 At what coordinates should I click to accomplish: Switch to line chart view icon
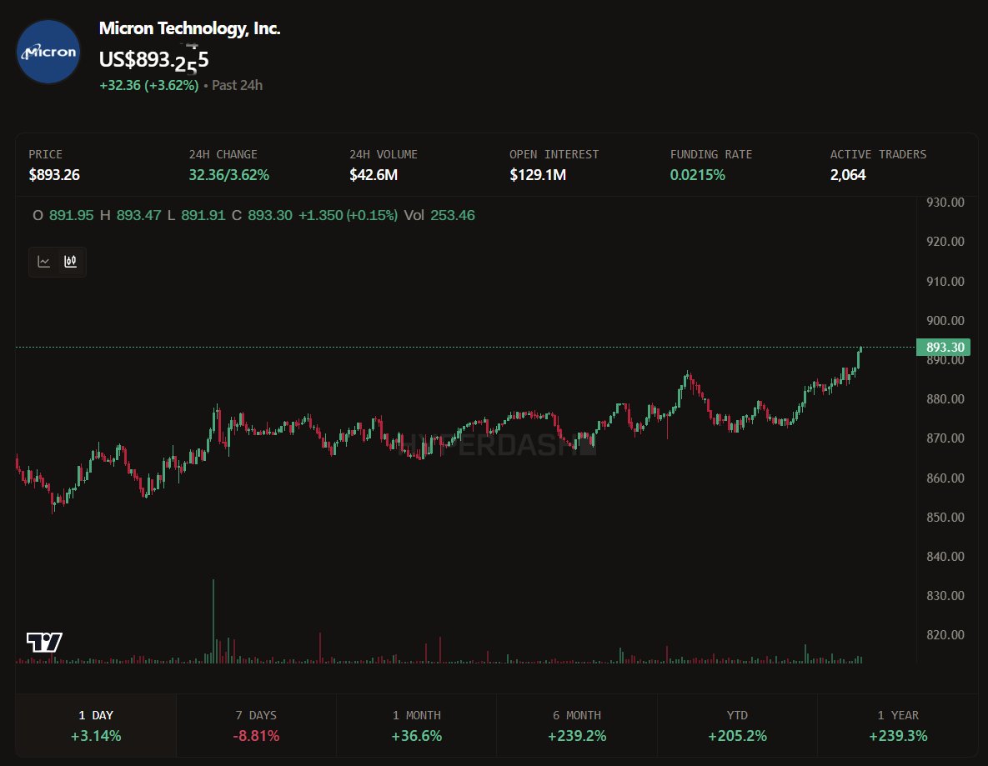point(43,262)
